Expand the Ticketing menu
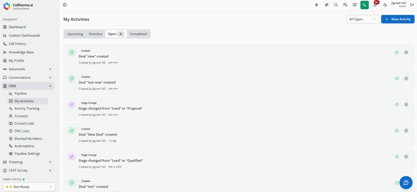Image resolution: width=417 pixels, height=192 pixels. click(27, 162)
